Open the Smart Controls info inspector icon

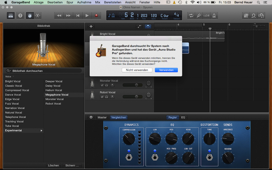(x=91, y=117)
